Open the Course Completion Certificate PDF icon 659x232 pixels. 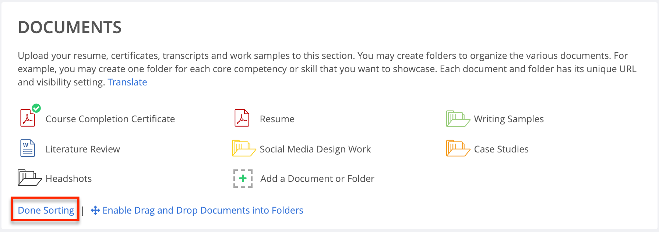point(28,118)
